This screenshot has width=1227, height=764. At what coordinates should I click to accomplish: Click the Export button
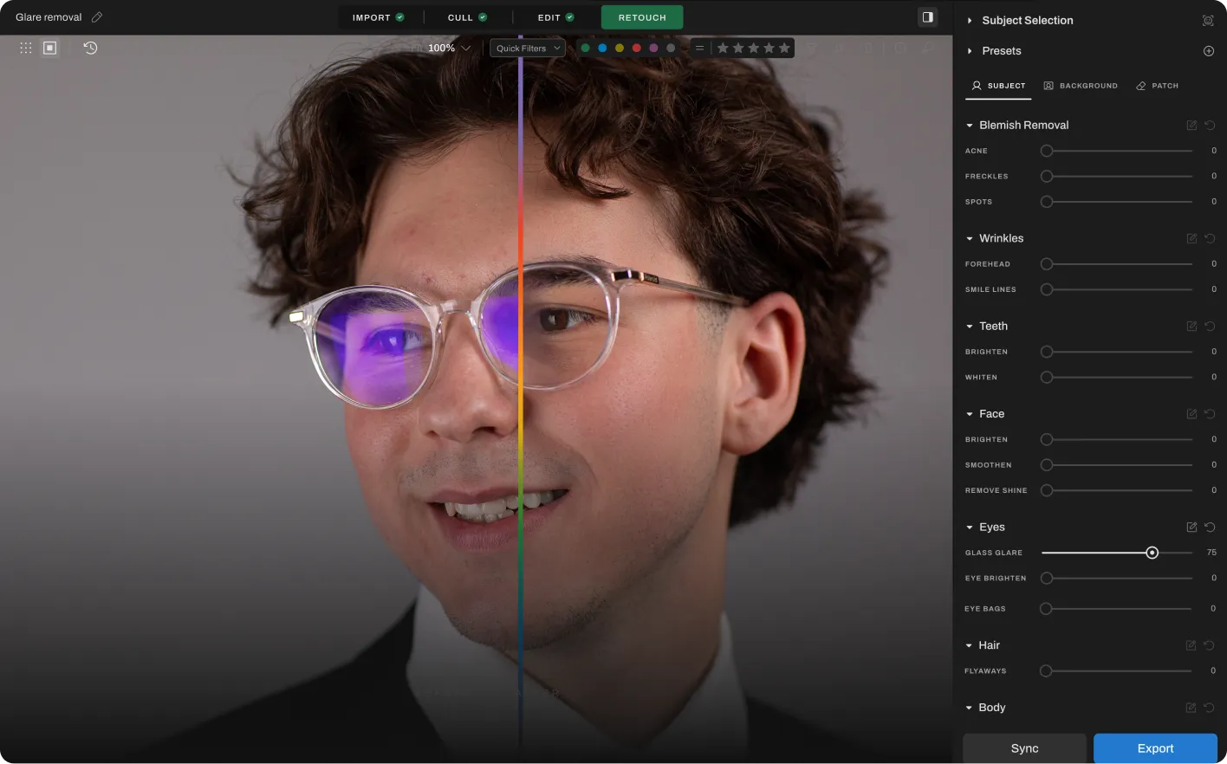point(1154,748)
